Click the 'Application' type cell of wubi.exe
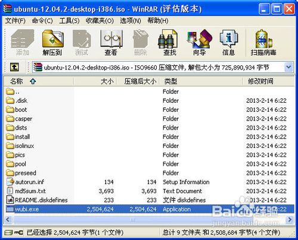 pyautogui.click(x=176, y=209)
